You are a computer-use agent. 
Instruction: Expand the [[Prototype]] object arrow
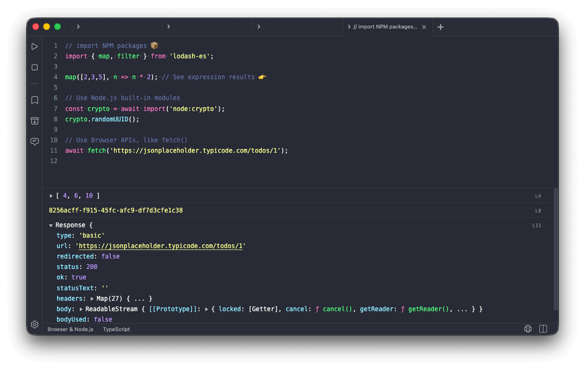[207, 309]
